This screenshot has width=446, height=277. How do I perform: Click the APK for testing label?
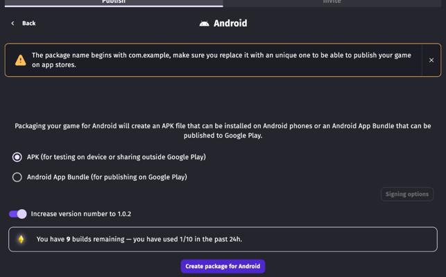(116, 157)
